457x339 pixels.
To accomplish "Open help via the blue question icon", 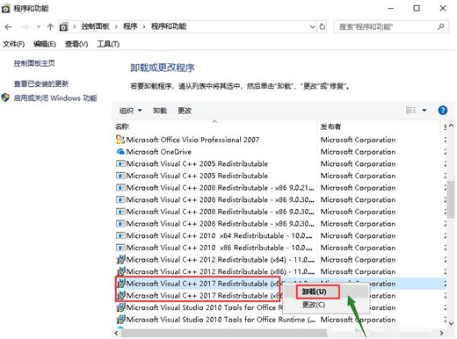I will (443, 111).
